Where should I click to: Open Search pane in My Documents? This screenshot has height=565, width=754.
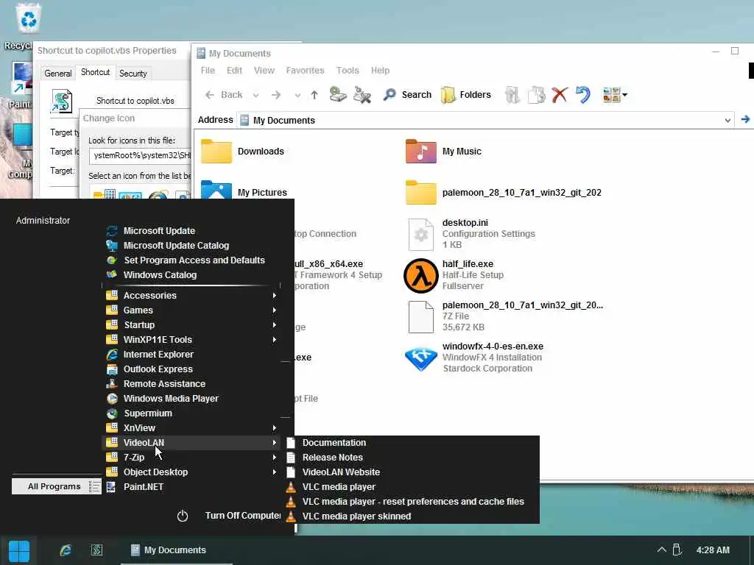(x=407, y=95)
